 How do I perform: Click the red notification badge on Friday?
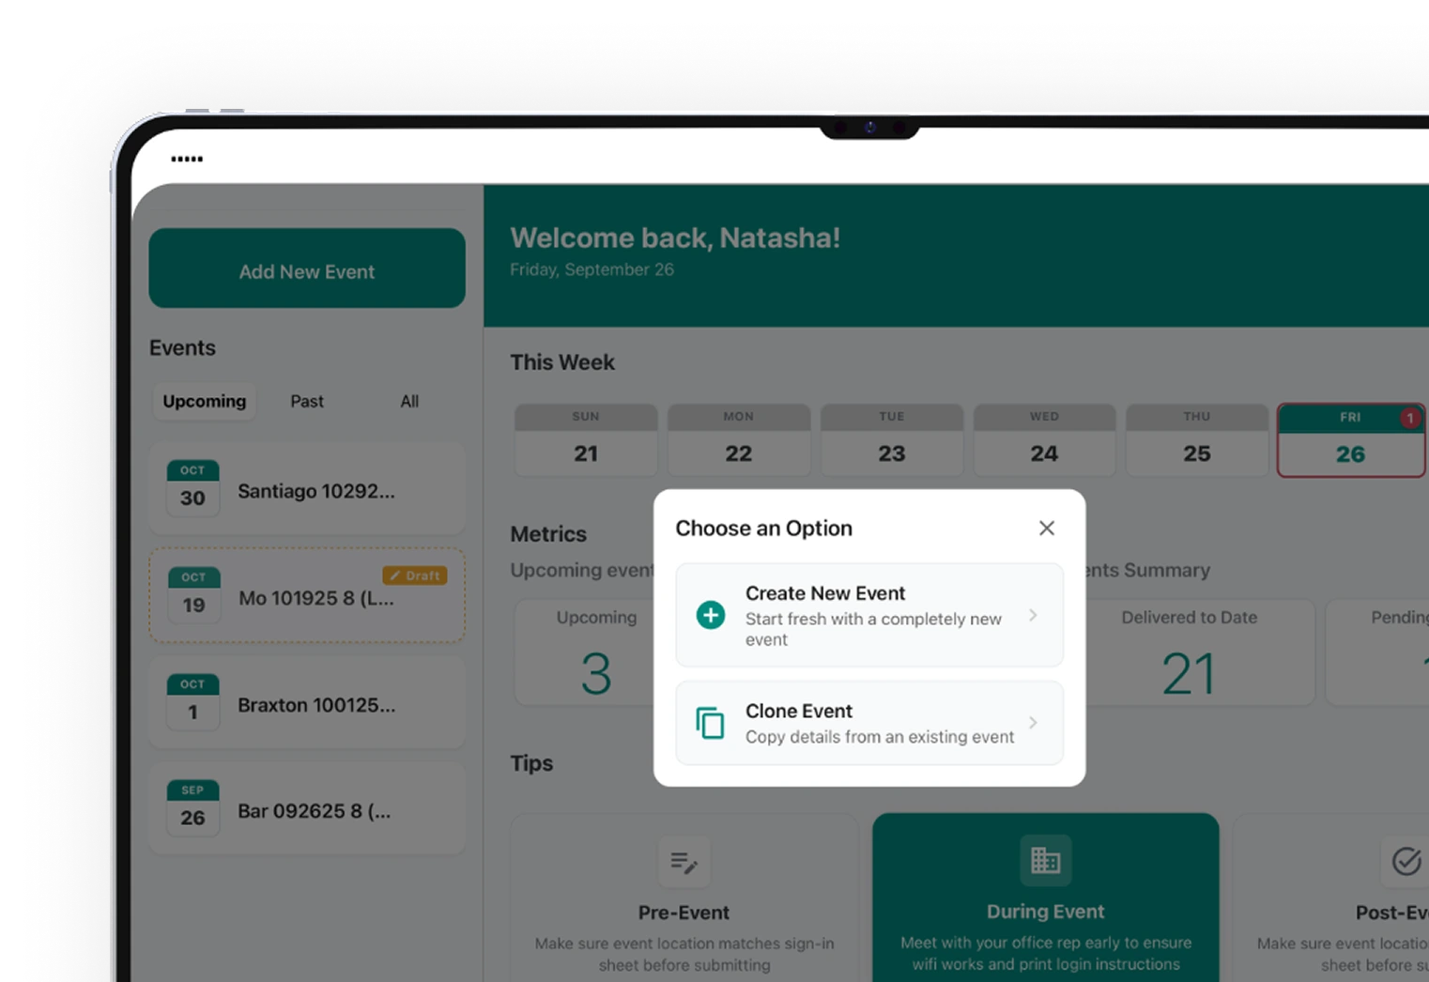point(1409,418)
